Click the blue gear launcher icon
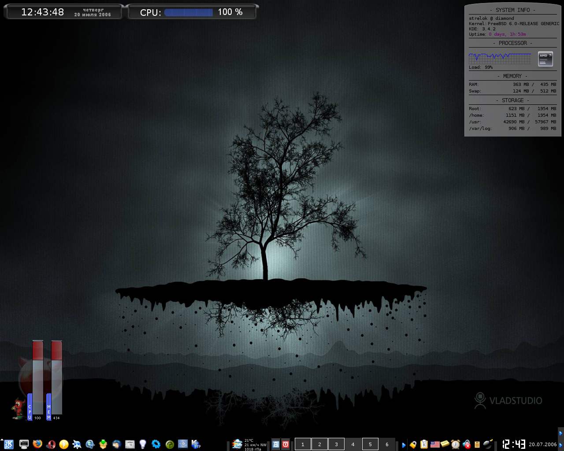This screenshot has height=451, width=564. [156, 444]
